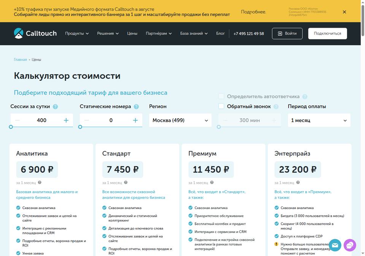Expand the Партнёрам menu
Screen dimensions: 365x256
[159, 33]
